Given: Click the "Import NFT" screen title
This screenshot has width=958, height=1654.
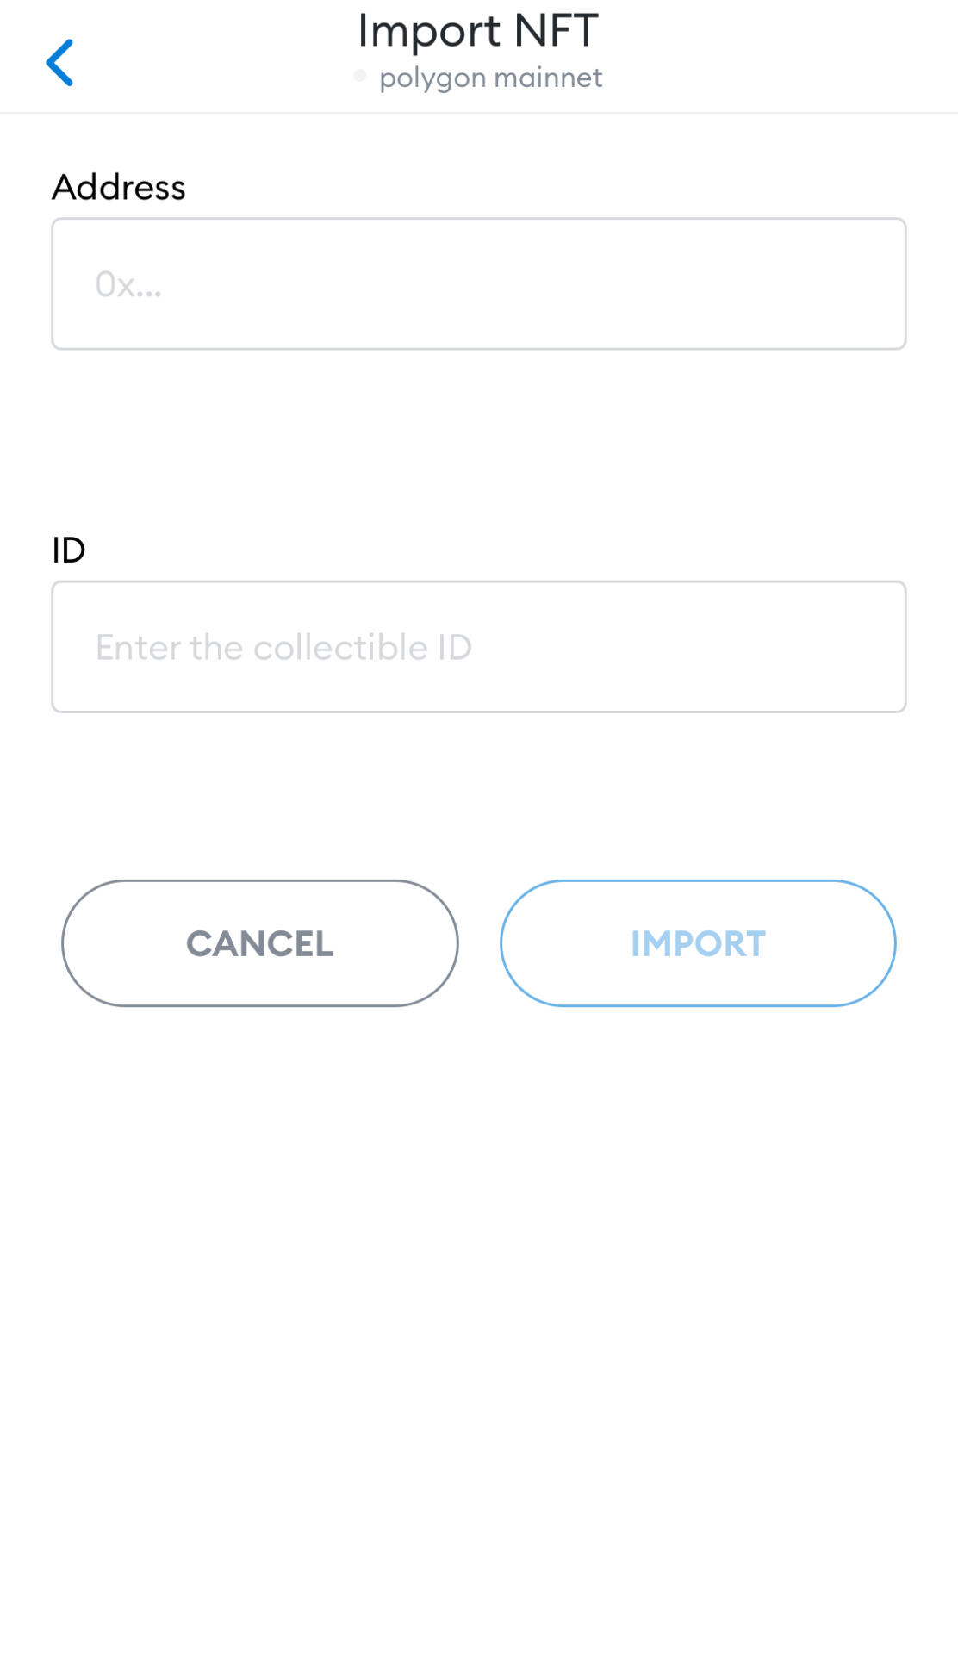Looking at the screenshot, I should (x=478, y=31).
